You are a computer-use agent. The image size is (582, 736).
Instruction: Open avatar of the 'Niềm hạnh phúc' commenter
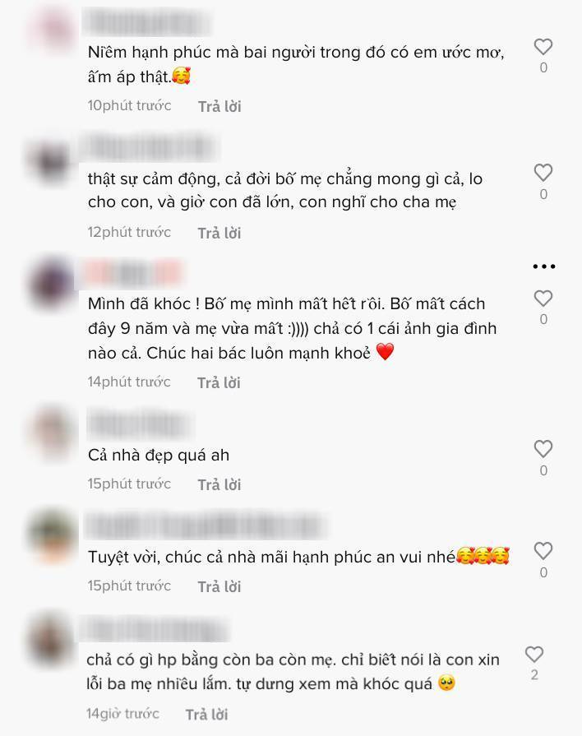click(x=54, y=28)
